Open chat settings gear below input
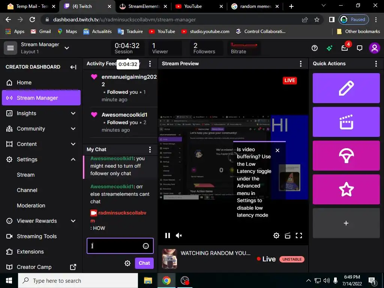The image size is (384, 288). [x=127, y=263]
